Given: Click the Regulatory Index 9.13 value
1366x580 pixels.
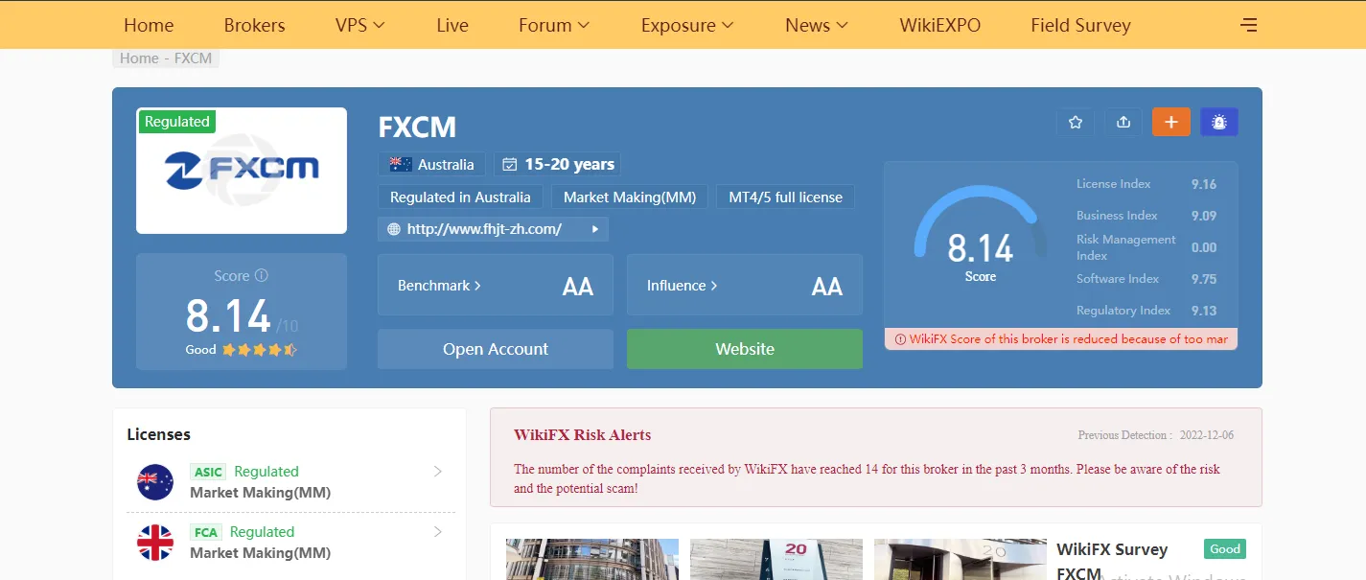Looking at the screenshot, I should 1204,311.
